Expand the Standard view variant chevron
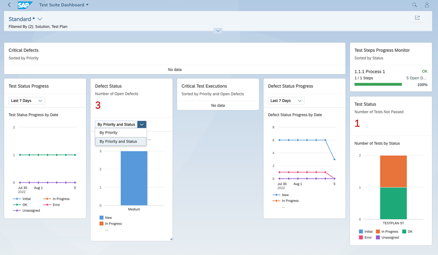This screenshot has height=255, width=438. [40, 19]
